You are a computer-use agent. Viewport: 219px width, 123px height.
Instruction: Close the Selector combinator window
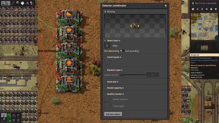click(166, 6)
